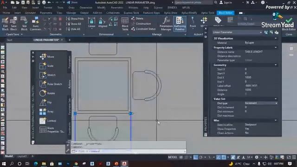Toggle Constraint Status shading
This screenshot has width=297, height=167.
click(x=143, y=29)
